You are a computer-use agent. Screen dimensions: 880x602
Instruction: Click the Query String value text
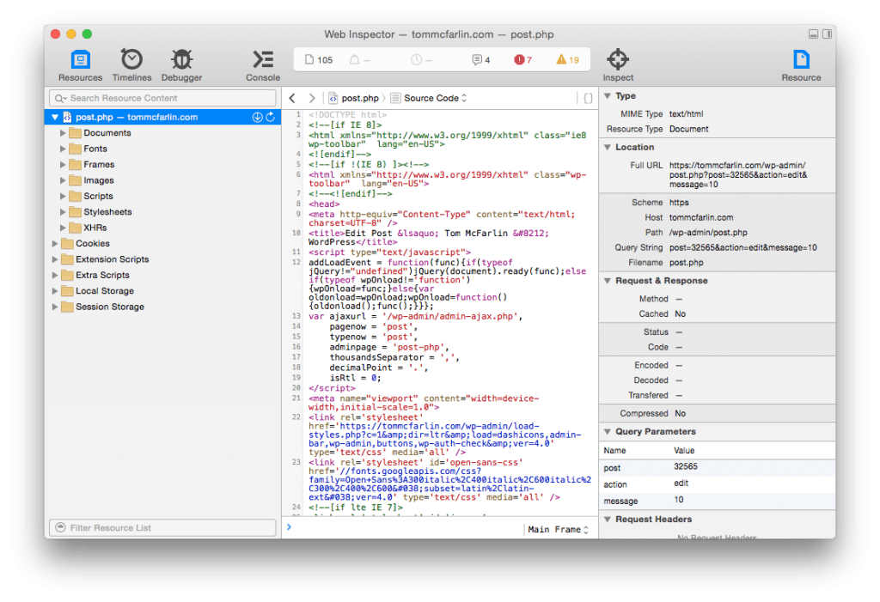743,247
